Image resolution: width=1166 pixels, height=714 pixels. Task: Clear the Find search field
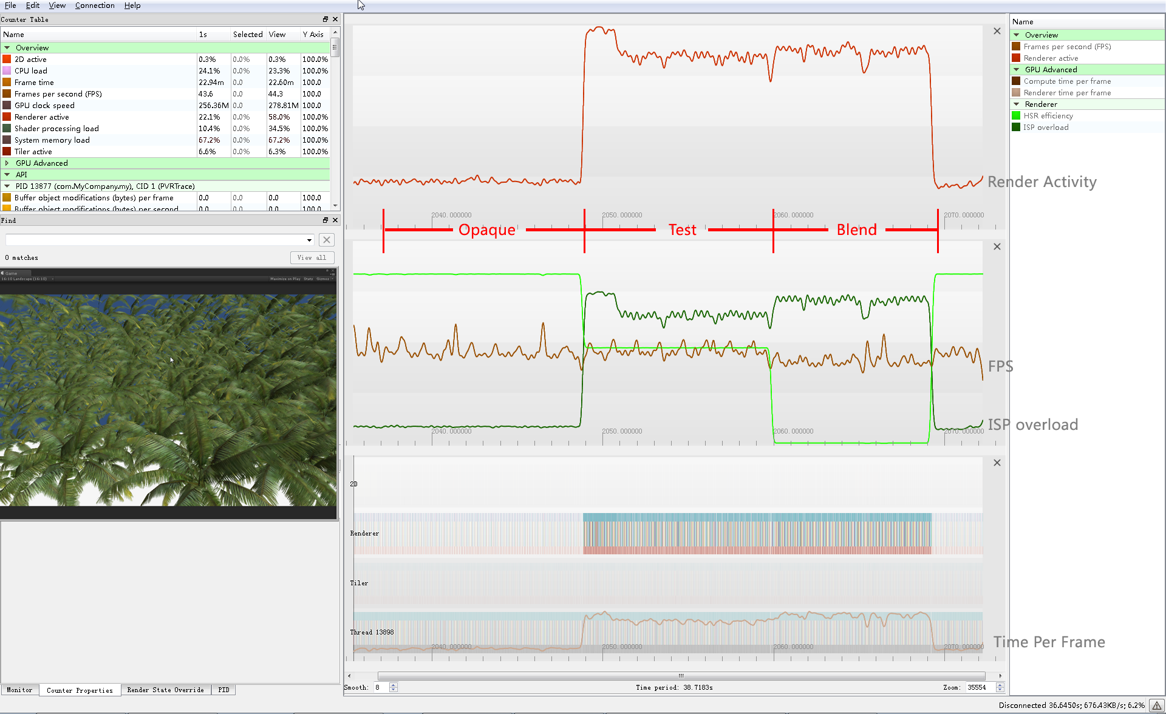[x=327, y=240]
